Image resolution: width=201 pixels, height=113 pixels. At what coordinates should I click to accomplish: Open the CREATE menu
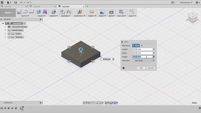41,16
